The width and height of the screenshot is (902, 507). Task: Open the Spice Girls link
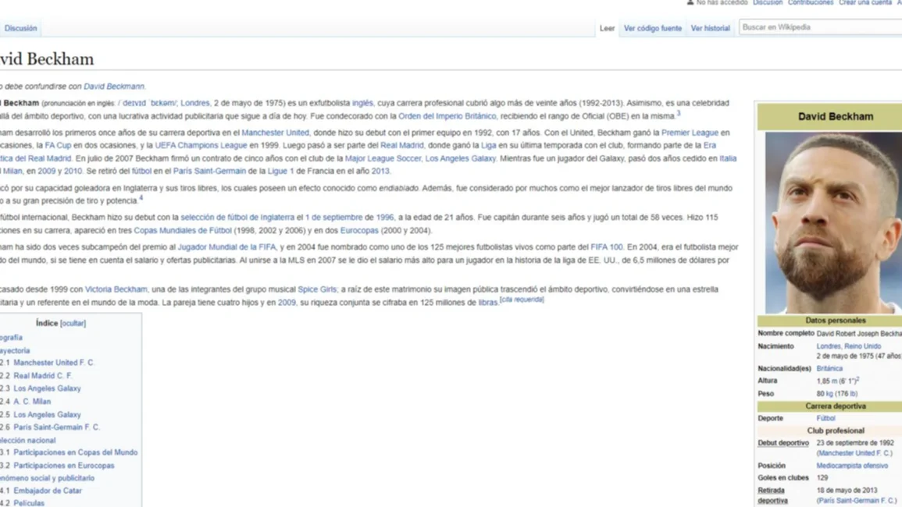[x=317, y=289]
